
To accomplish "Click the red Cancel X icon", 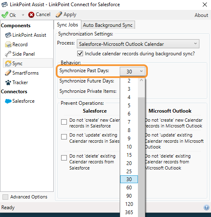I will pos(31,15).
